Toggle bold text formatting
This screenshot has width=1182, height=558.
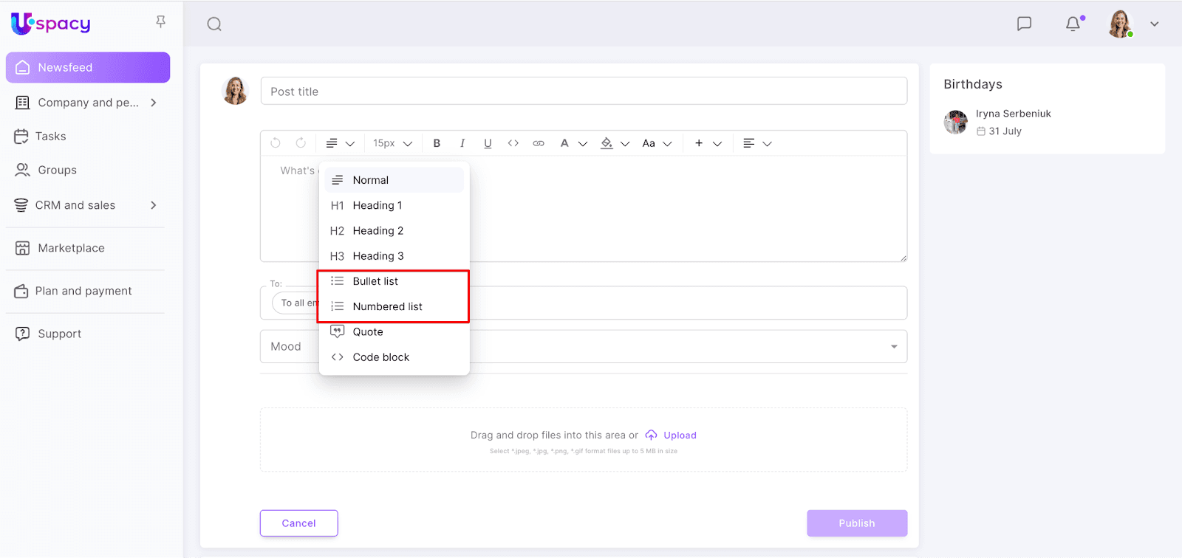tap(437, 143)
